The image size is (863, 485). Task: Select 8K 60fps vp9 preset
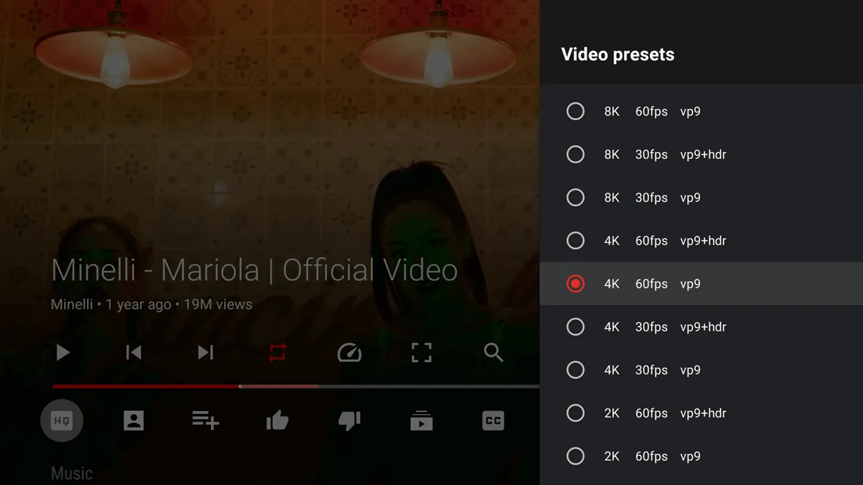[x=701, y=111]
